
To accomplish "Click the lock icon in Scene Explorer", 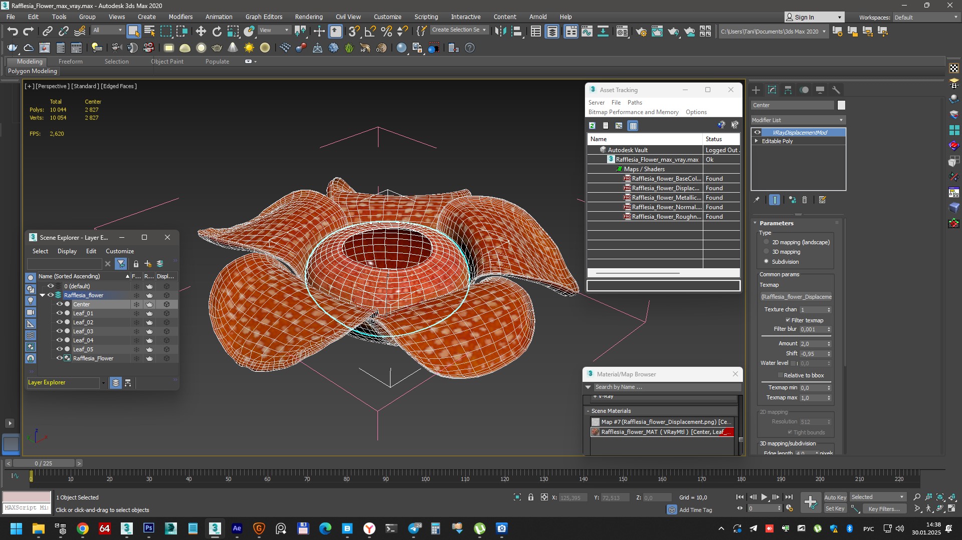I will coord(136,264).
